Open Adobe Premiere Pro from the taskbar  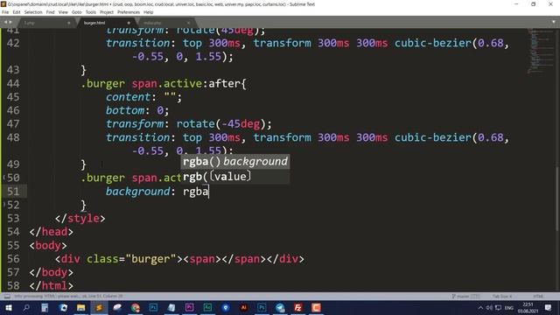tap(189, 307)
